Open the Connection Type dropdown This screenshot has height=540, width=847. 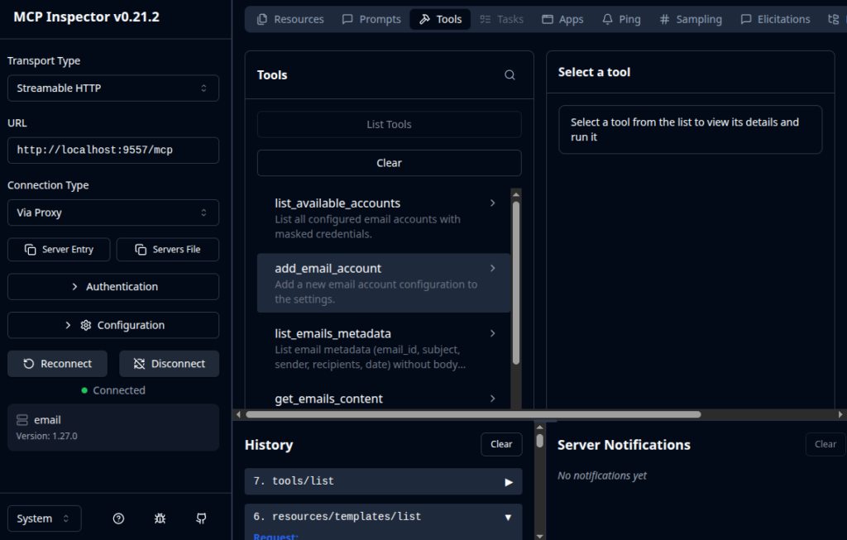click(x=112, y=213)
